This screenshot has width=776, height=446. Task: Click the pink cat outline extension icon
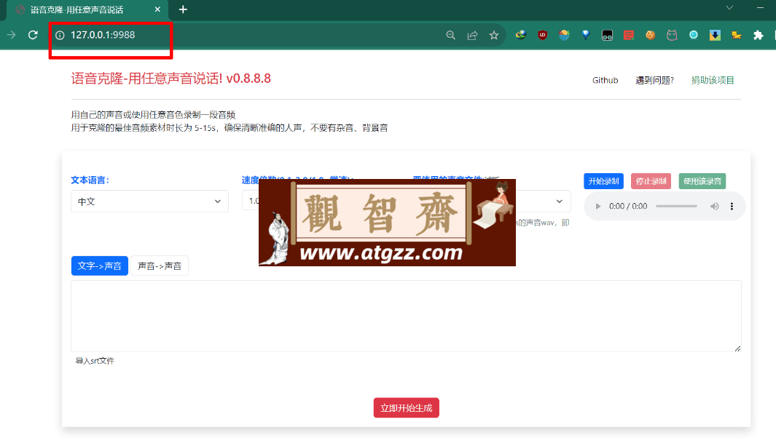[x=672, y=35]
